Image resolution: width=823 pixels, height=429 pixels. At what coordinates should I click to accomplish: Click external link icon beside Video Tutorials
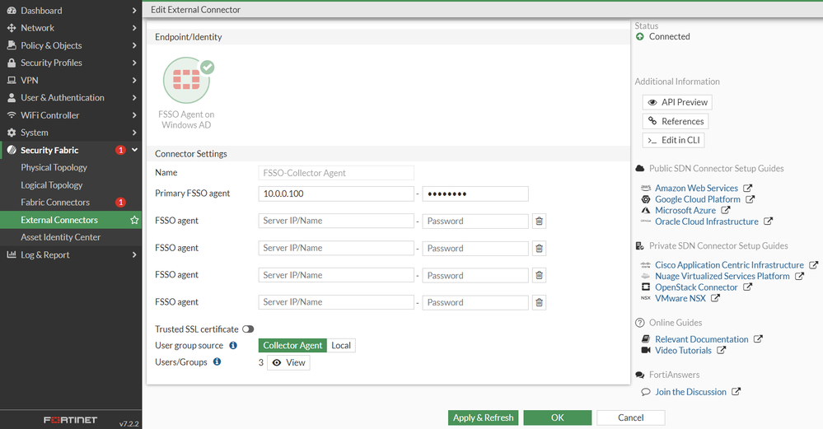(721, 350)
